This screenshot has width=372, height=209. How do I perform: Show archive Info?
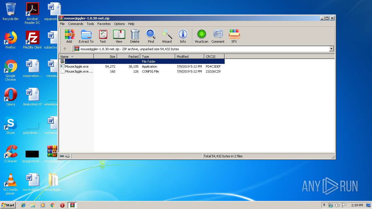[x=183, y=36]
